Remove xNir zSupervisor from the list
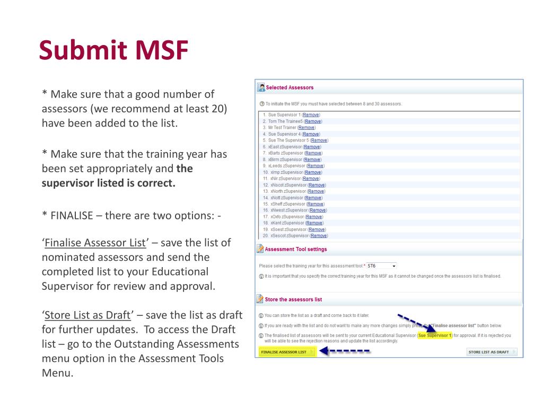The image size is (543, 407). pos(311,179)
